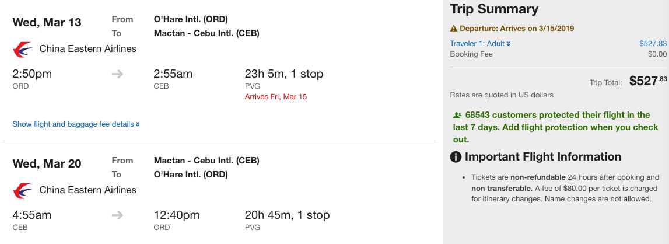Expand Traveler 1: Adult price breakdown
669x244 pixels.
(477, 44)
